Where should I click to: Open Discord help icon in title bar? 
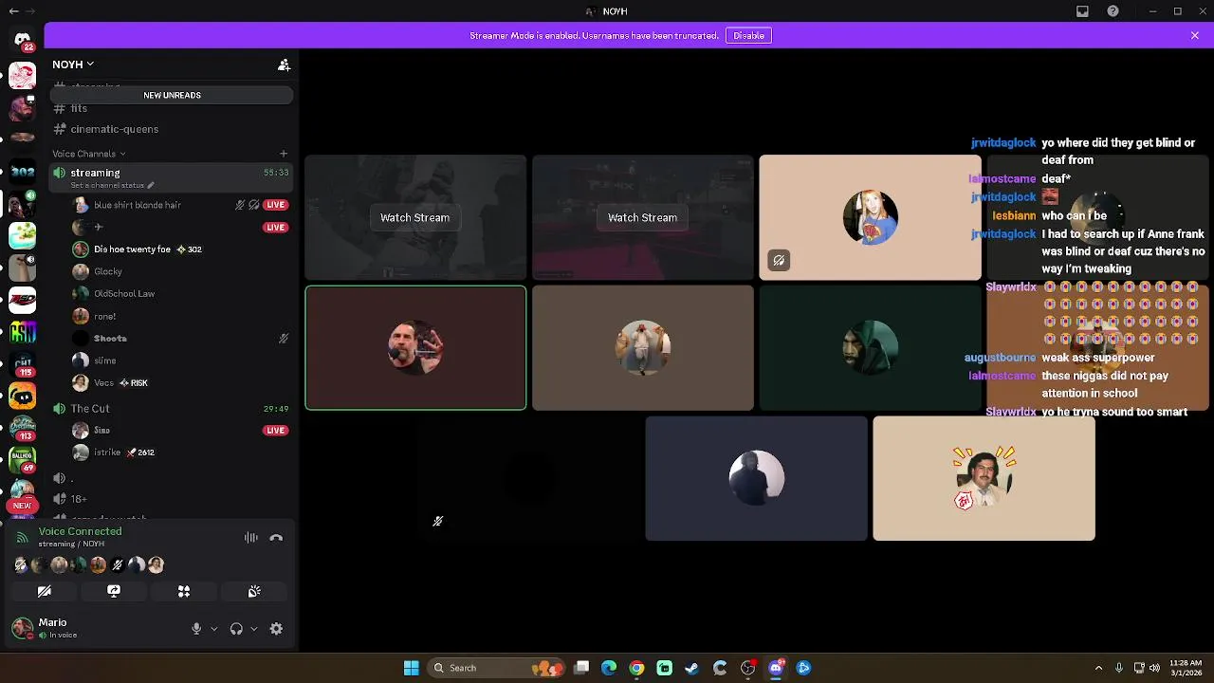coord(1113,11)
